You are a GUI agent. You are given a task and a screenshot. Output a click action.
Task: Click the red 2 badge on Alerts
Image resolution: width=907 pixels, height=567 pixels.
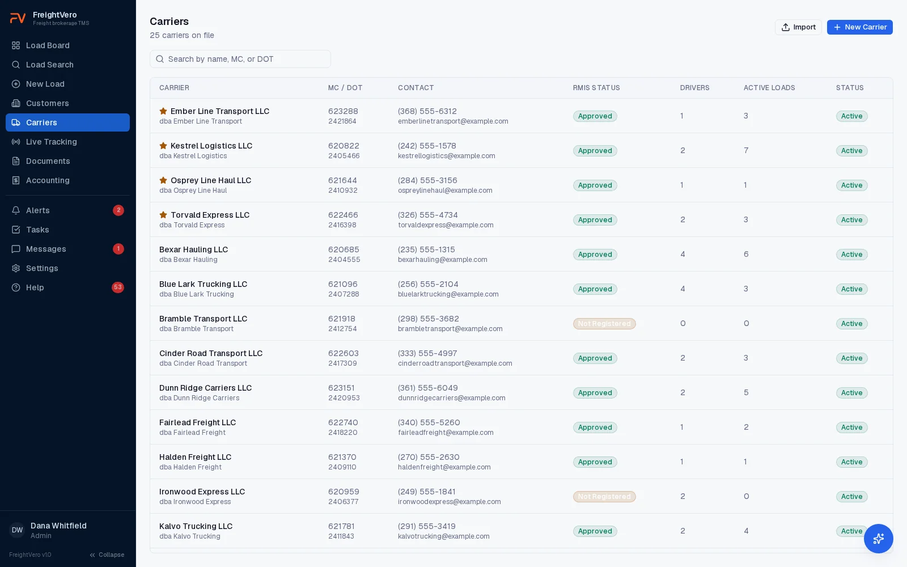pyautogui.click(x=118, y=210)
